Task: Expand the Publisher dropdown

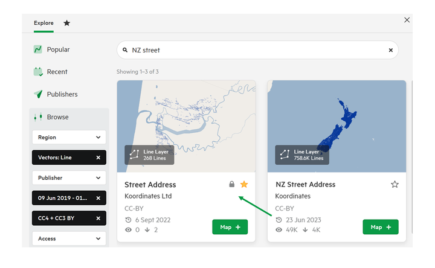Action: click(x=69, y=177)
